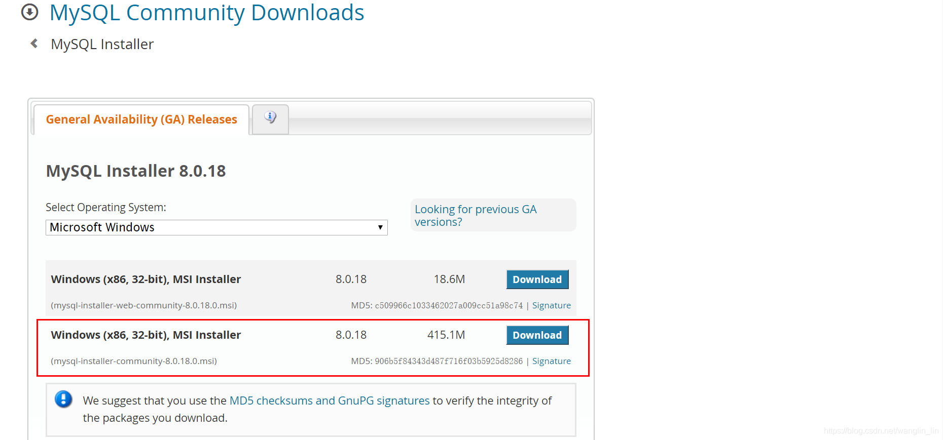Click the download circle icon beside page title
943x440 pixels.
coord(29,12)
